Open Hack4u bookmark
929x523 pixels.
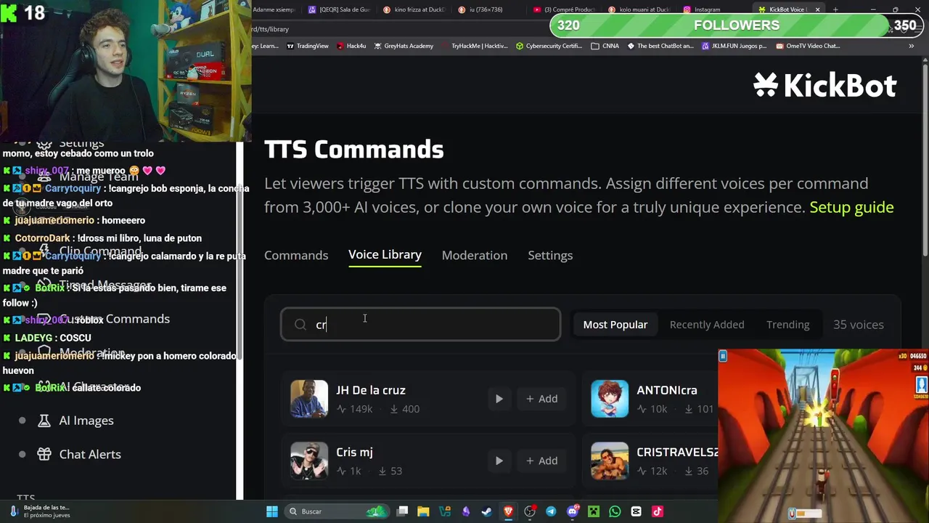point(351,46)
